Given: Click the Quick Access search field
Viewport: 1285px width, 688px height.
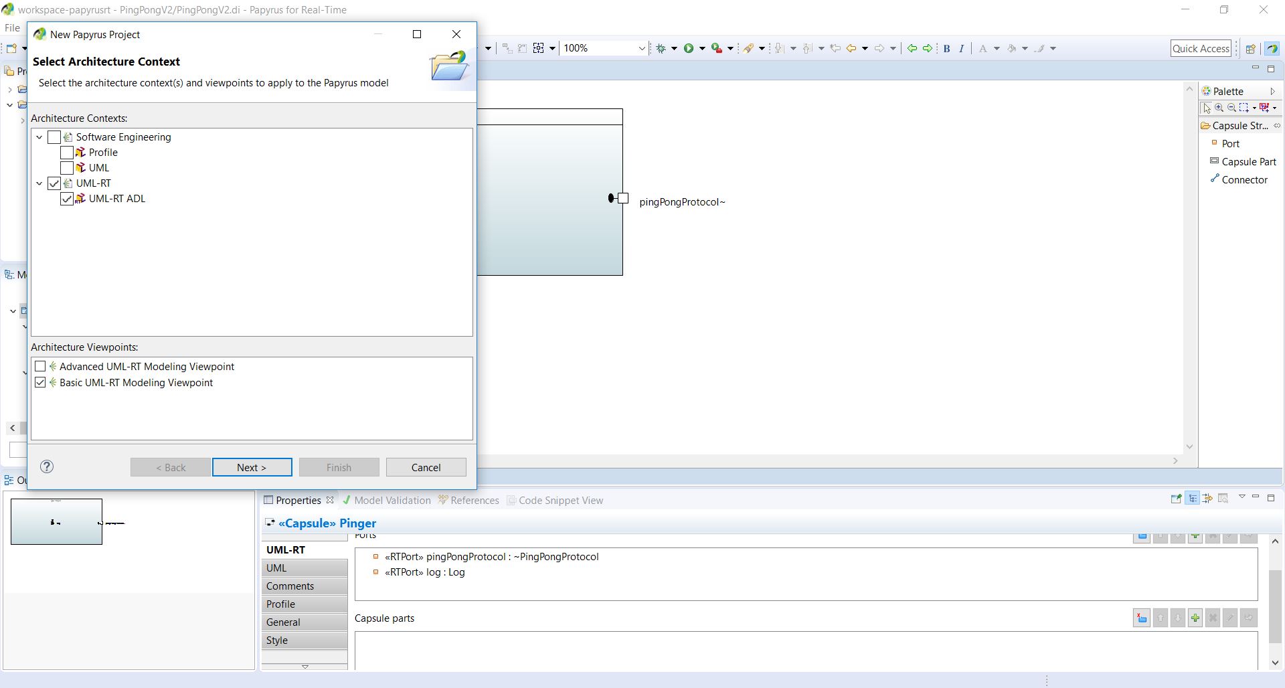Looking at the screenshot, I should pyautogui.click(x=1201, y=48).
